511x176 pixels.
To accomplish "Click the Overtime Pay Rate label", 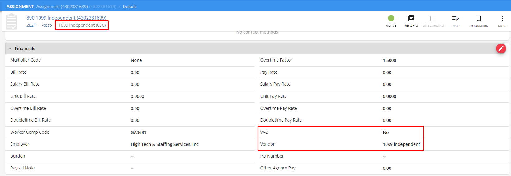I will coord(279,108).
